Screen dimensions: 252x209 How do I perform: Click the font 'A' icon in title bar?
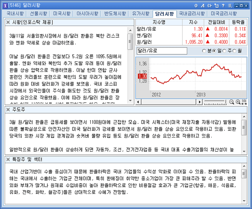click(x=203, y=5)
